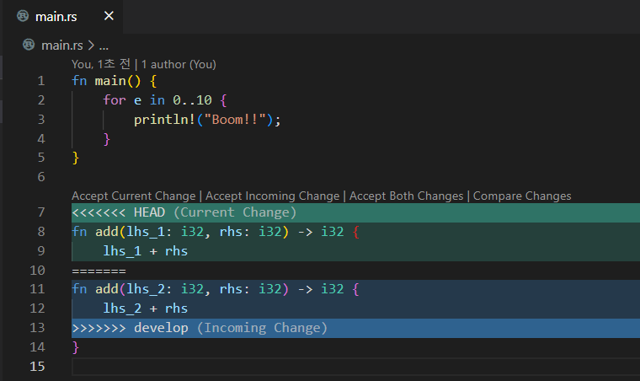Click the ======= conflict separator line
The height and width of the screenshot is (381, 640).
coord(99,271)
